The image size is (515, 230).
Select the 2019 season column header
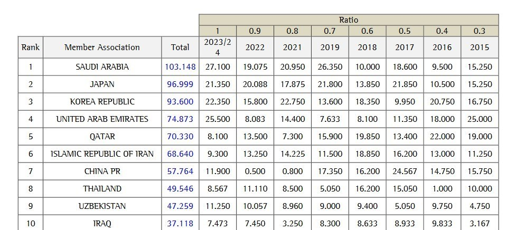(330, 47)
